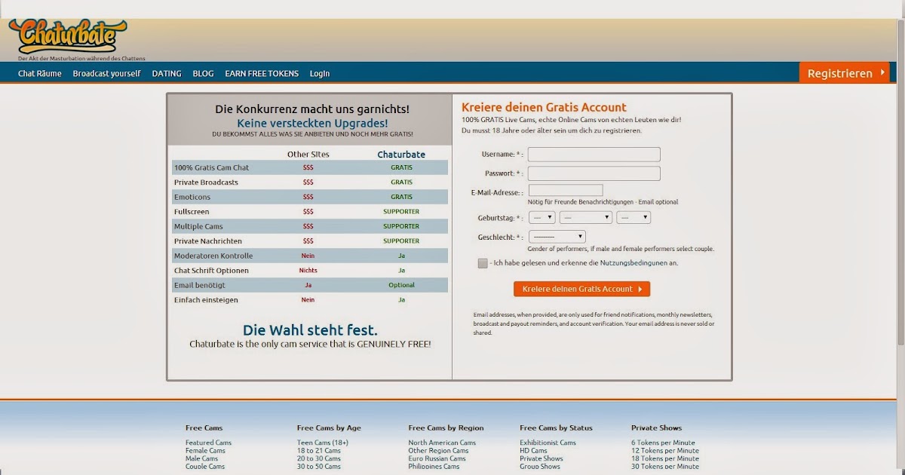Viewport: 905px width, 475px height.
Task: Open Private Shows status link
Action: coord(541,458)
